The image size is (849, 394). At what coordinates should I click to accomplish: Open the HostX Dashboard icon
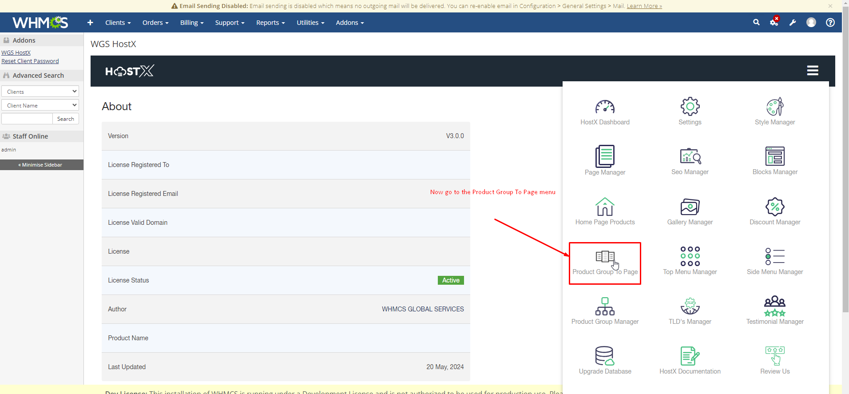[x=604, y=107]
